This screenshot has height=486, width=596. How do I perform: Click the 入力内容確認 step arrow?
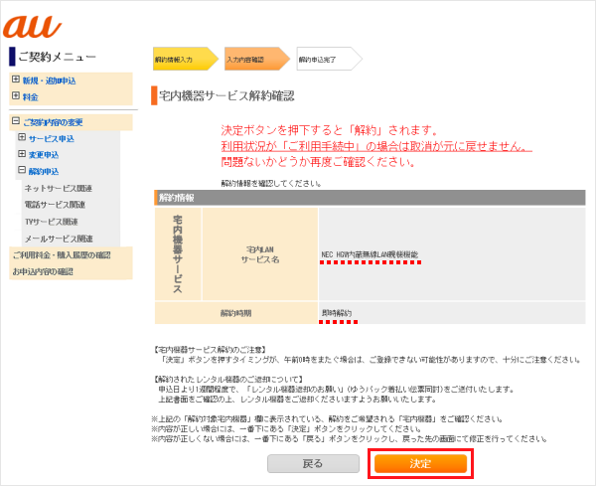pyautogui.click(x=254, y=60)
